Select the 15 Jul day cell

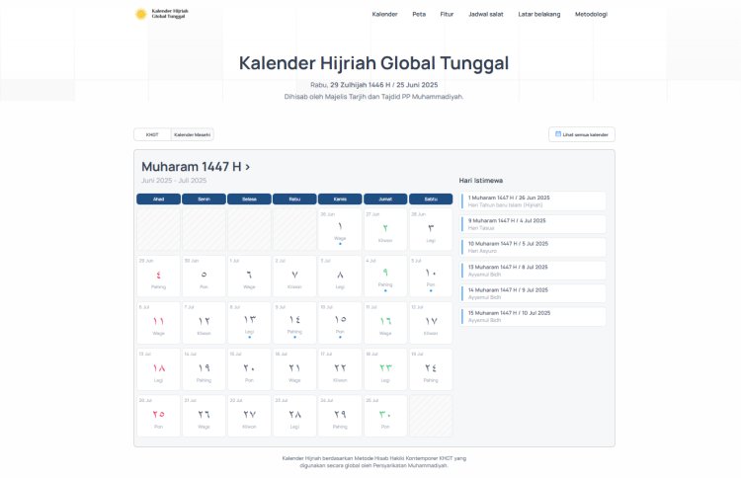pos(249,369)
